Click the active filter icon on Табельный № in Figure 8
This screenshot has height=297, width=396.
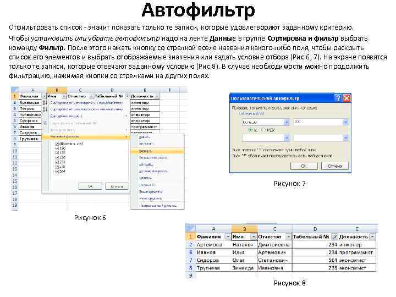[334, 237]
